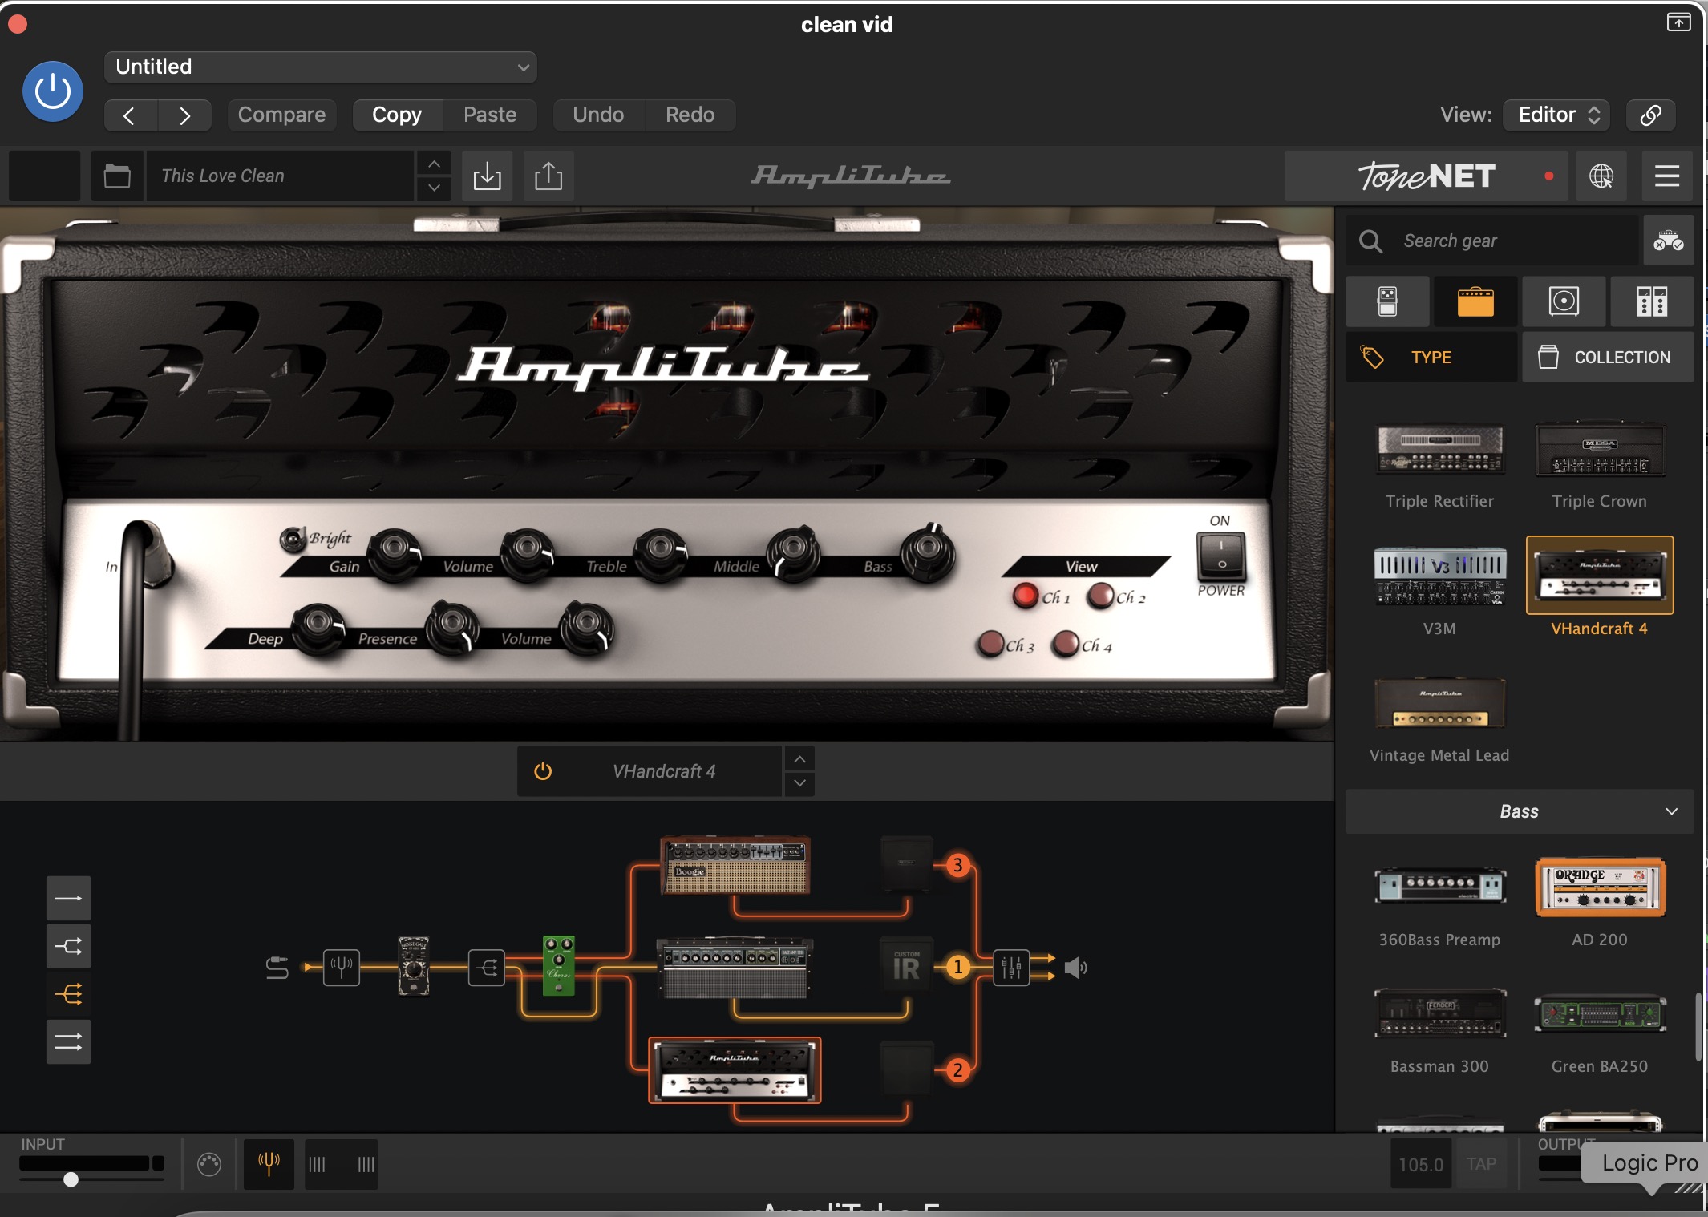The image size is (1708, 1217).
Task: Click the Paste button
Action: point(490,115)
